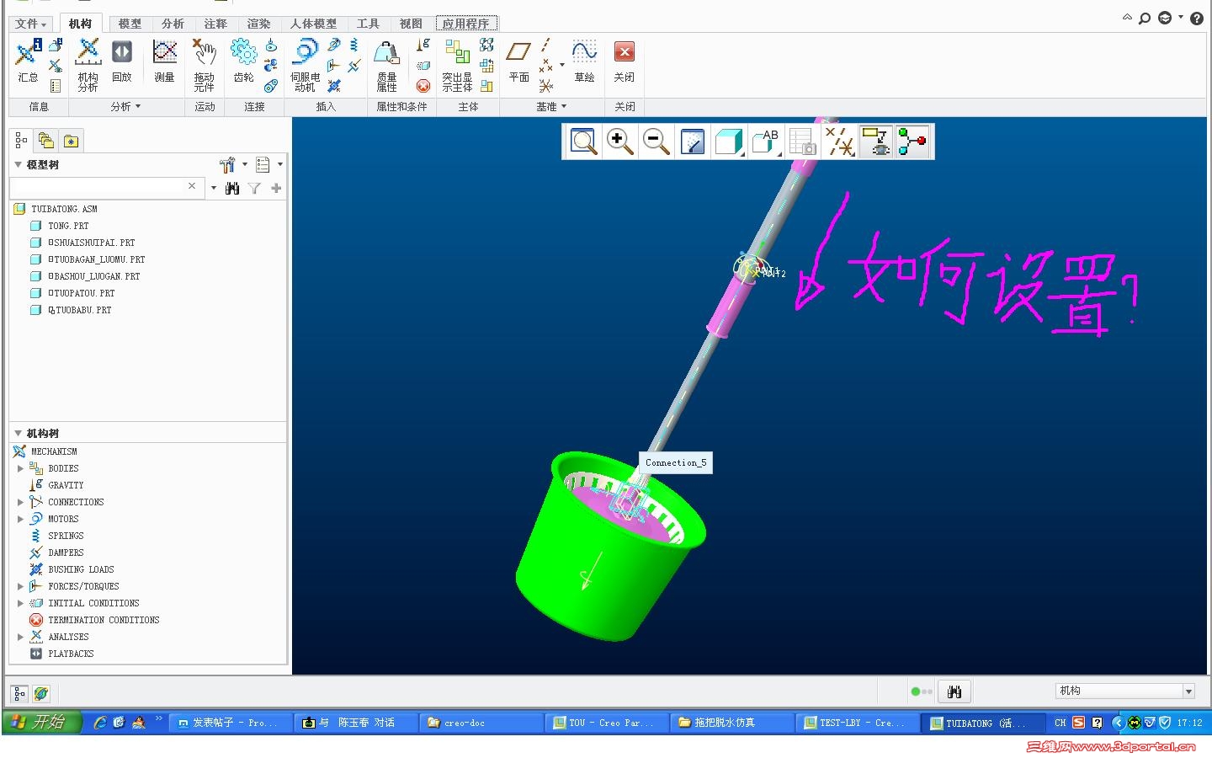The image size is (1212, 758).
Task: Click binoculars find icon in model tree
Action: point(232,188)
